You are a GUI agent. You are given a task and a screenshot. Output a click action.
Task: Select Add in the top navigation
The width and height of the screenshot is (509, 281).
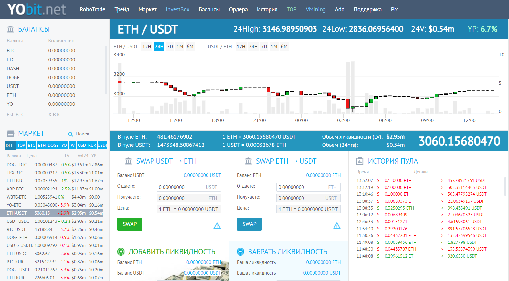(x=340, y=9)
